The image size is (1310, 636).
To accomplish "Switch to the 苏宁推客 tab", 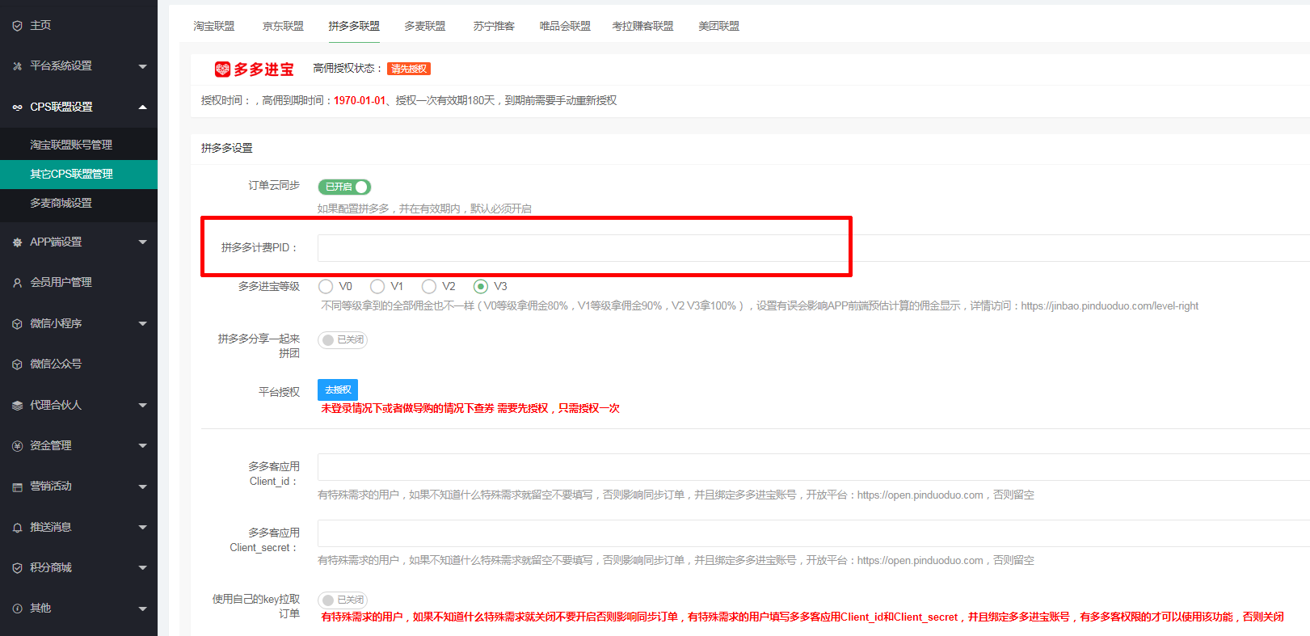I will point(494,26).
